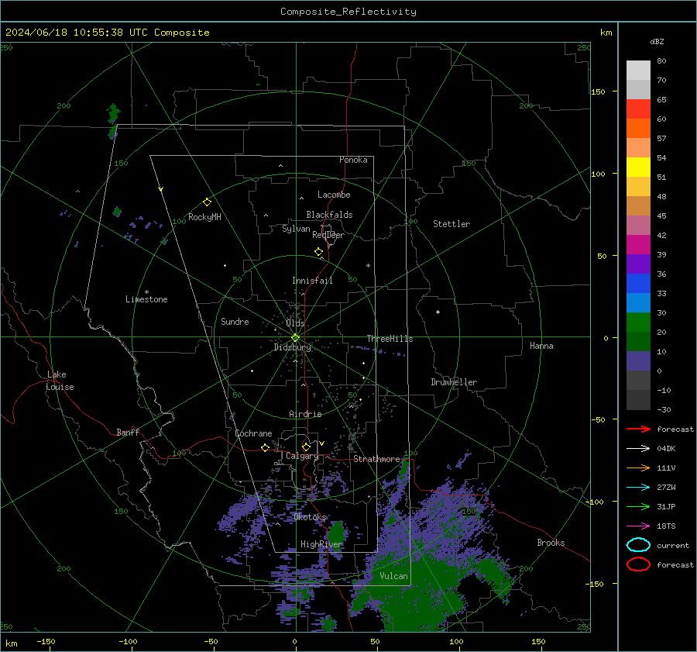Select the magenta dBZ legend swatch
The height and width of the screenshot is (652, 697).
[638, 244]
